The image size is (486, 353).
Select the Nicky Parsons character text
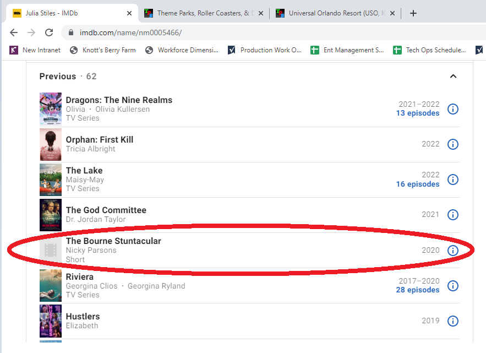pos(91,251)
